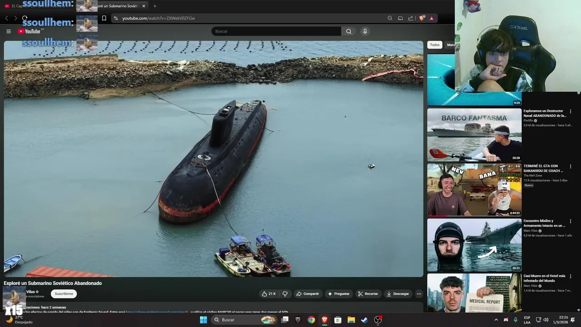This screenshot has width=581, height=327.
Task: Dislike the video with the thumbs-down
Action: [x=285, y=294]
